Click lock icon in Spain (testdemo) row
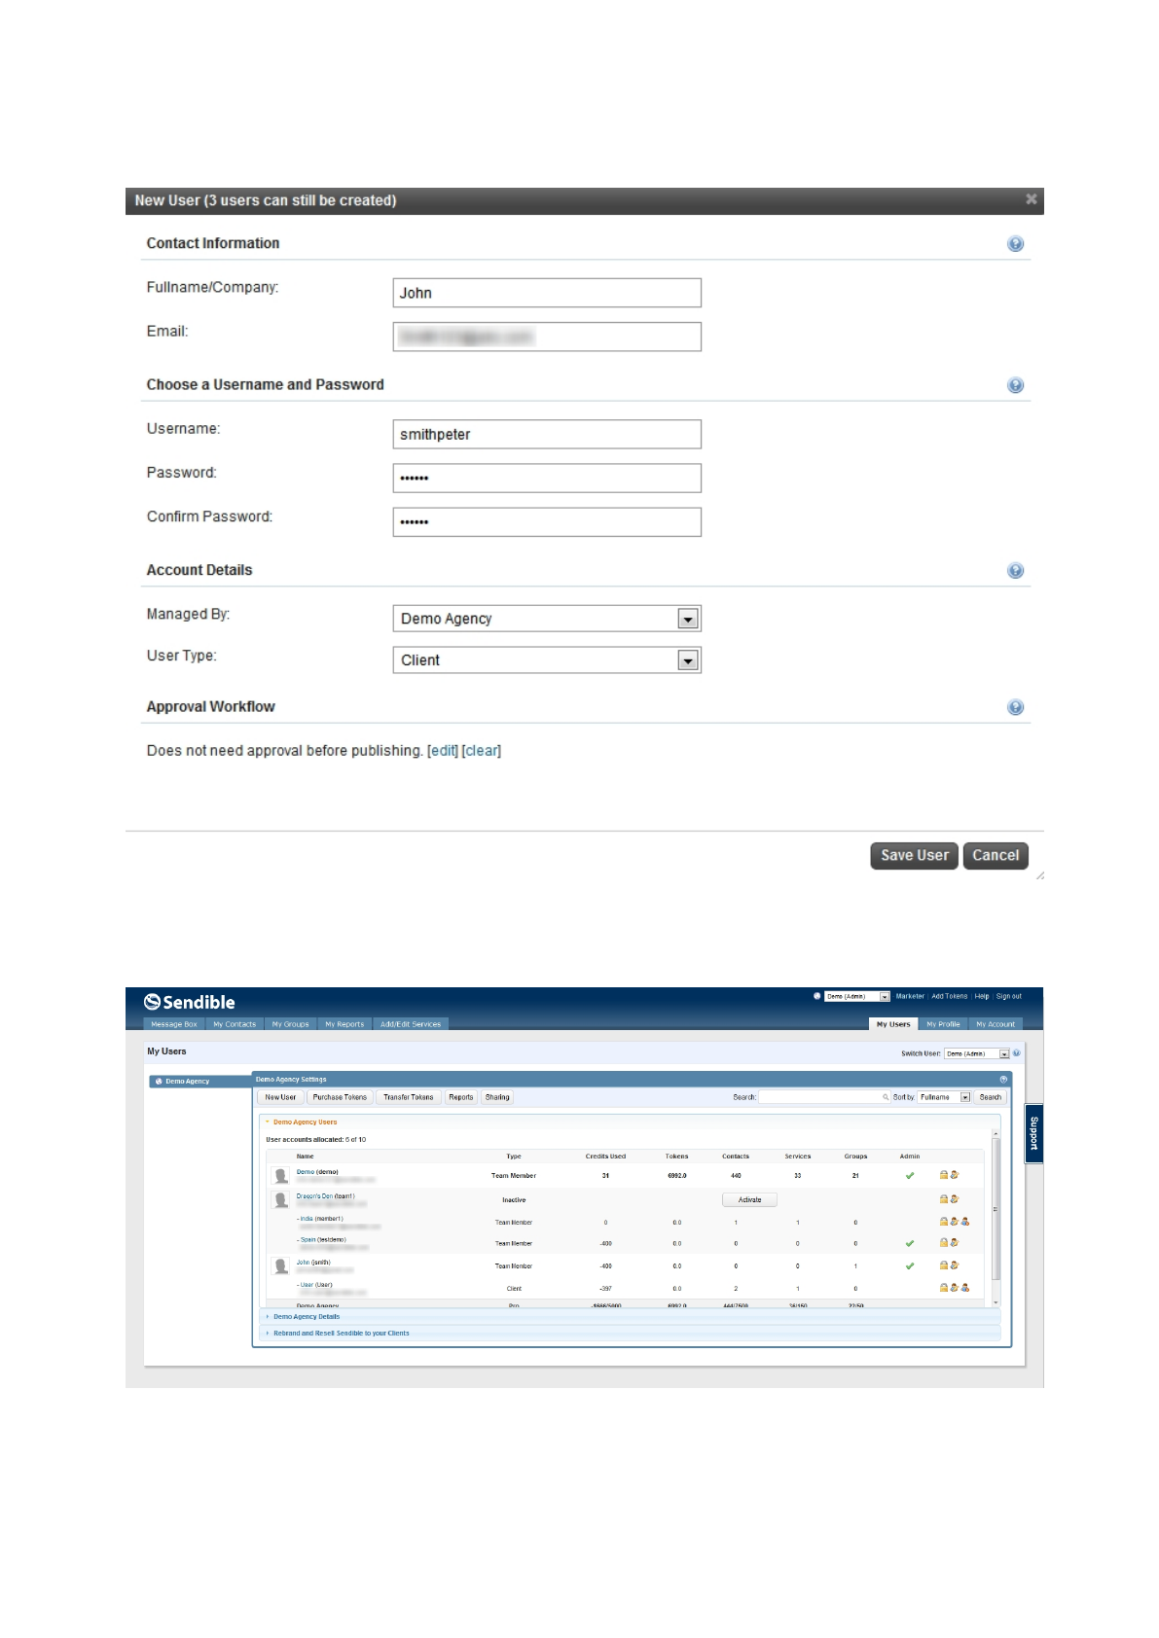The image size is (1159, 1638). click(x=943, y=1243)
